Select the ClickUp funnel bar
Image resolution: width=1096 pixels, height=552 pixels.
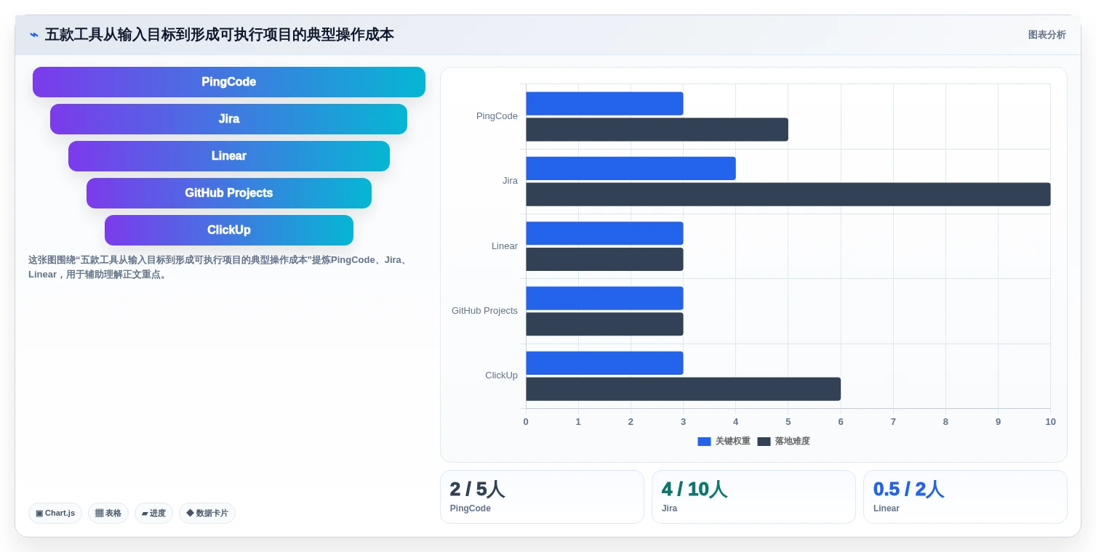(229, 230)
